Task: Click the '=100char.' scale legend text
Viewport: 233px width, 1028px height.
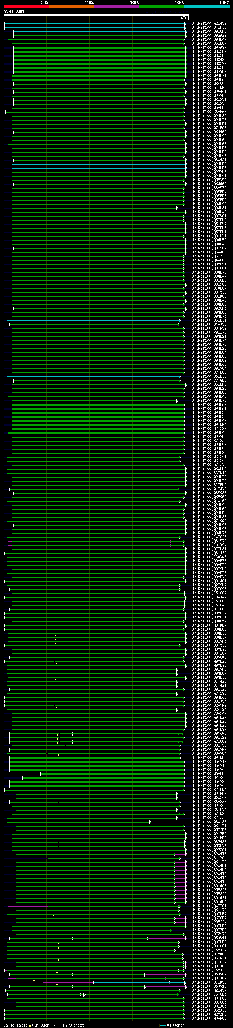Action: [x=177, y=1025]
